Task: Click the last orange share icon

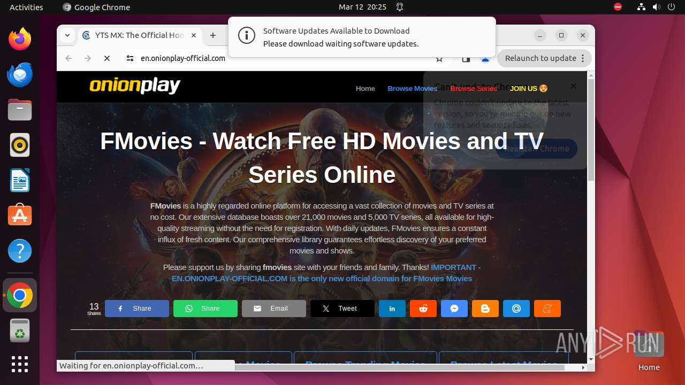Action: 547,309
